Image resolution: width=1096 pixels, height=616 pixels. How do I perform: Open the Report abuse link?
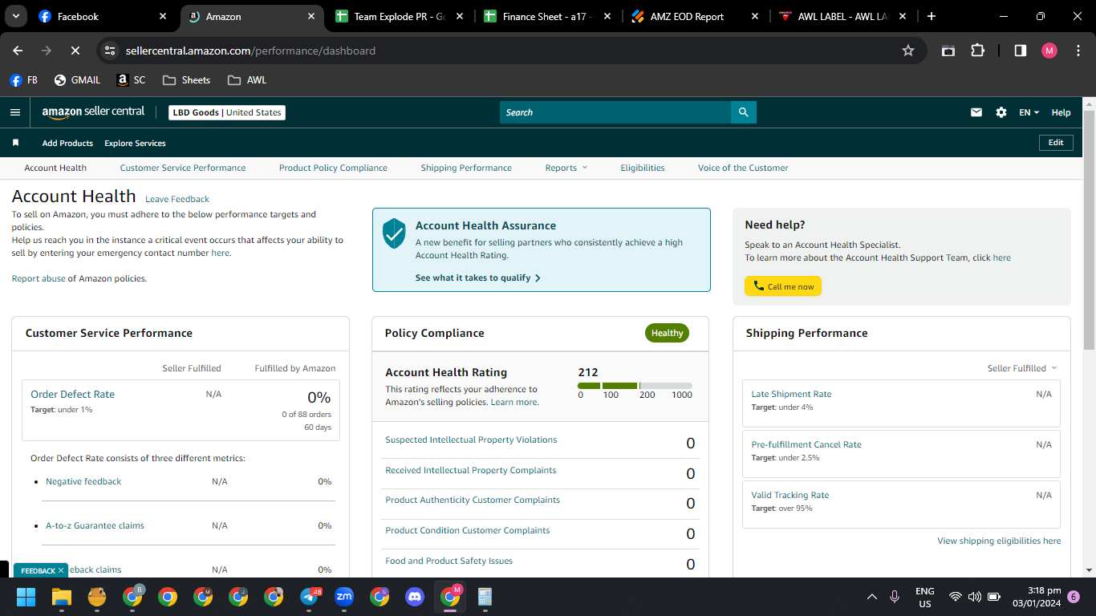[39, 278]
